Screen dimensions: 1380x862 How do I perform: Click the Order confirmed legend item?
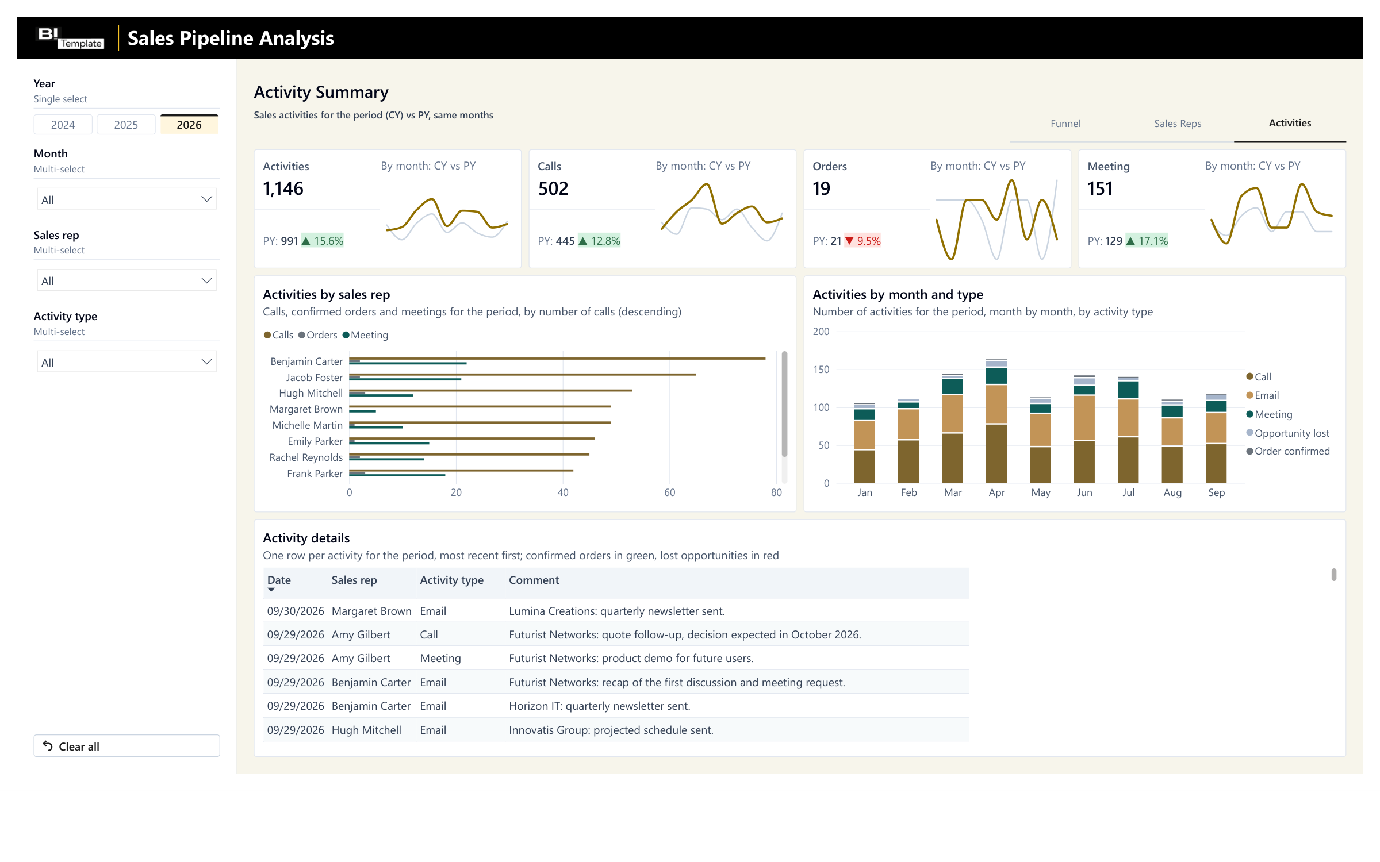pos(1288,451)
